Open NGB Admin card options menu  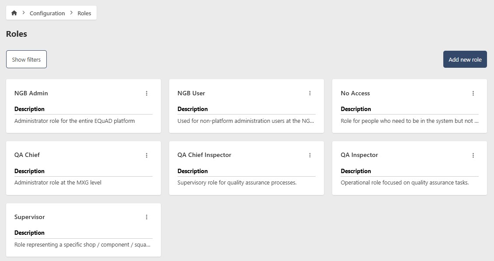pyautogui.click(x=146, y=93)
